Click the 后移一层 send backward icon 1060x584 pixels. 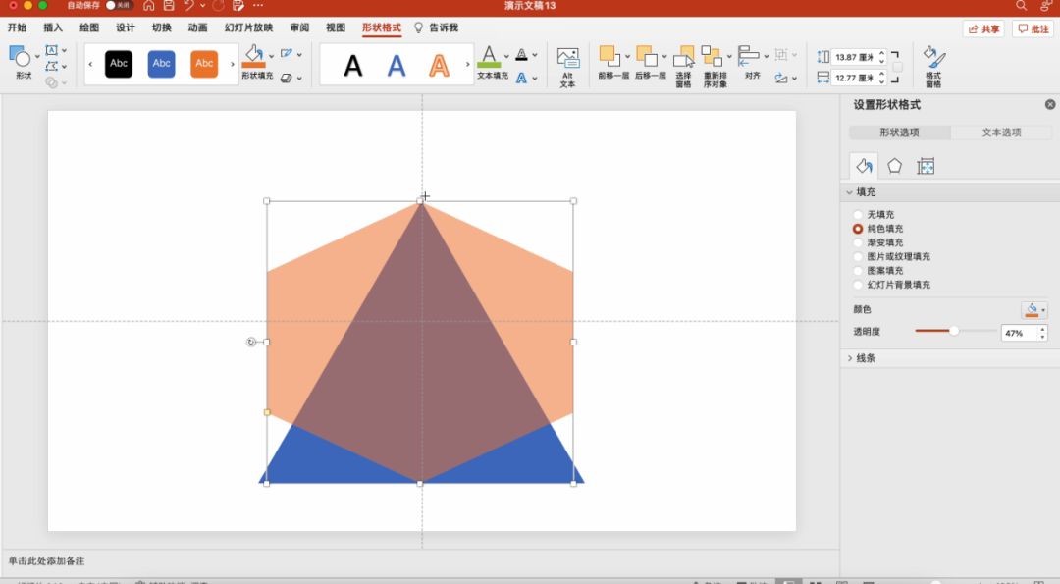click(x=647, y=56)
